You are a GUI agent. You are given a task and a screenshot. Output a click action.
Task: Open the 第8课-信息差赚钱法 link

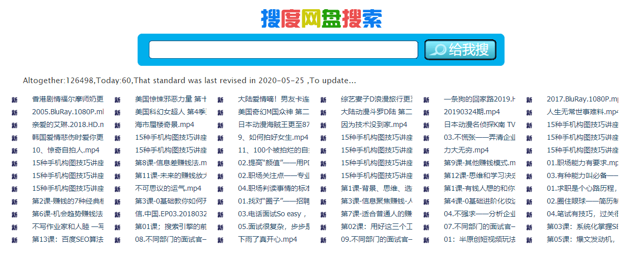[171, 163]
